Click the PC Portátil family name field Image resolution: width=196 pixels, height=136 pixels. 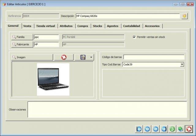click(93, 37)
